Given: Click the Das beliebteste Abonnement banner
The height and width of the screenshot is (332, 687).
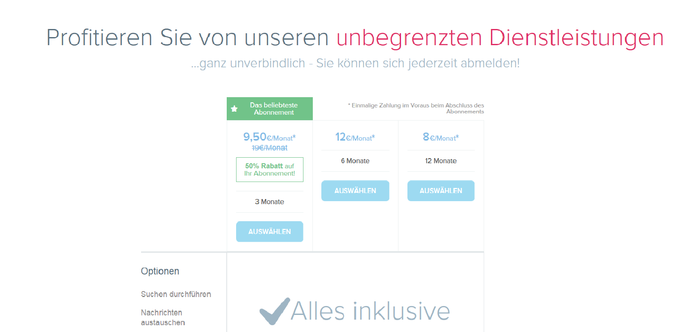Looking at the screenshot, I should point(274,109).
